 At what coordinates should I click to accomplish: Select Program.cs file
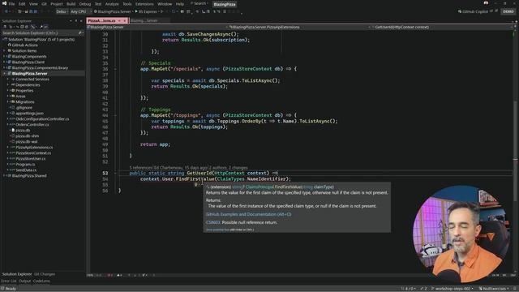pyautogui.click(x=25, y=164)
